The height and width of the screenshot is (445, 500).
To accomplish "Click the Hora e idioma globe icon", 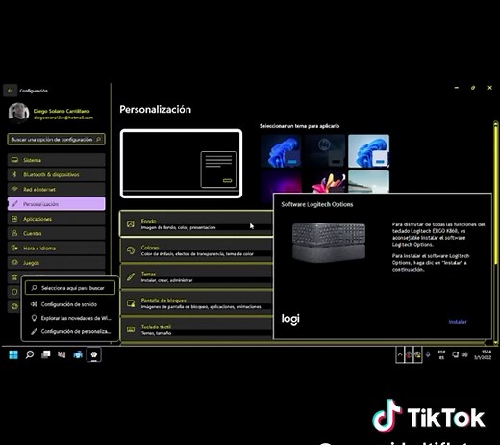I will coord(14,248).
